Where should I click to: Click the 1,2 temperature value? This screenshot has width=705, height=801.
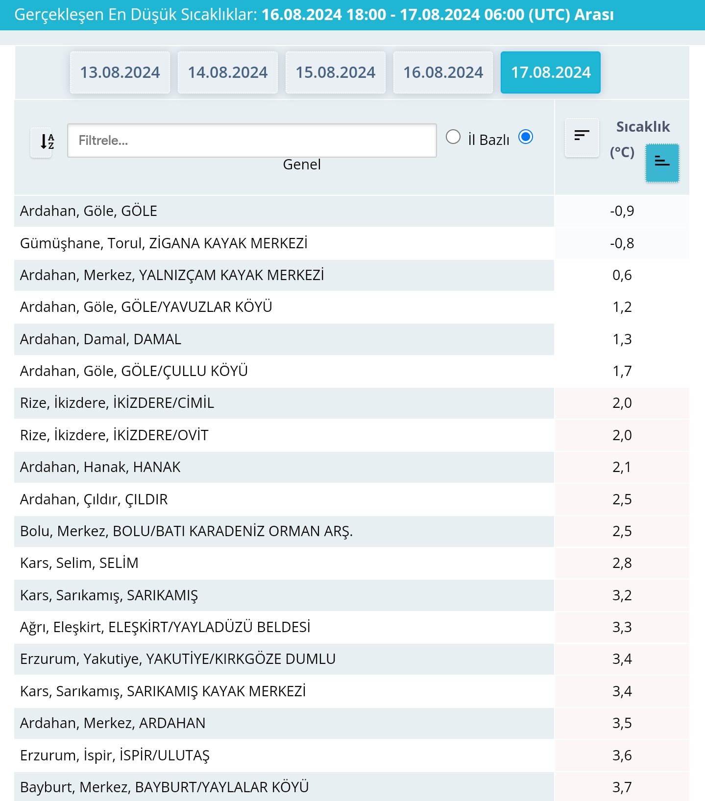click(x=622, y=307)
